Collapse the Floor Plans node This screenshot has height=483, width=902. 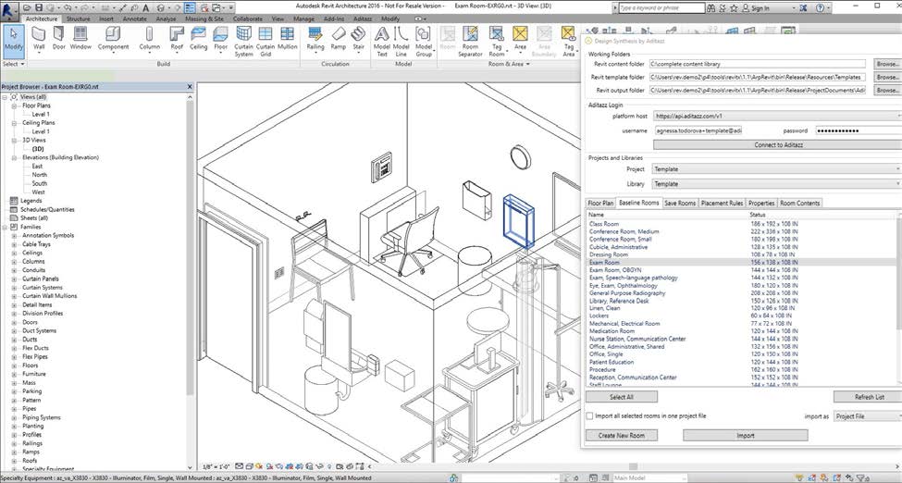14,105
